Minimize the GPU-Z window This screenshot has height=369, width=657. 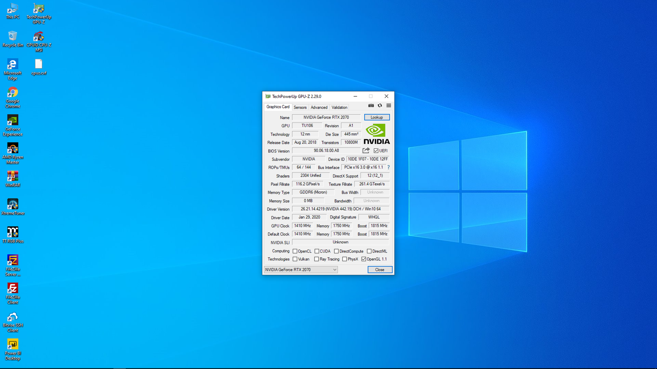pos(355,96)
